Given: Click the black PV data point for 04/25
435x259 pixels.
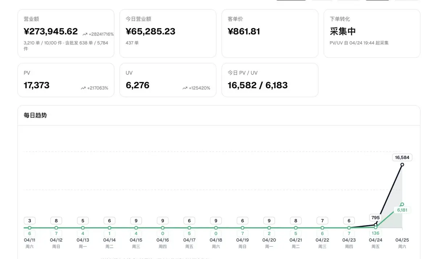Looking at the screenshot, I should point(402,165).
